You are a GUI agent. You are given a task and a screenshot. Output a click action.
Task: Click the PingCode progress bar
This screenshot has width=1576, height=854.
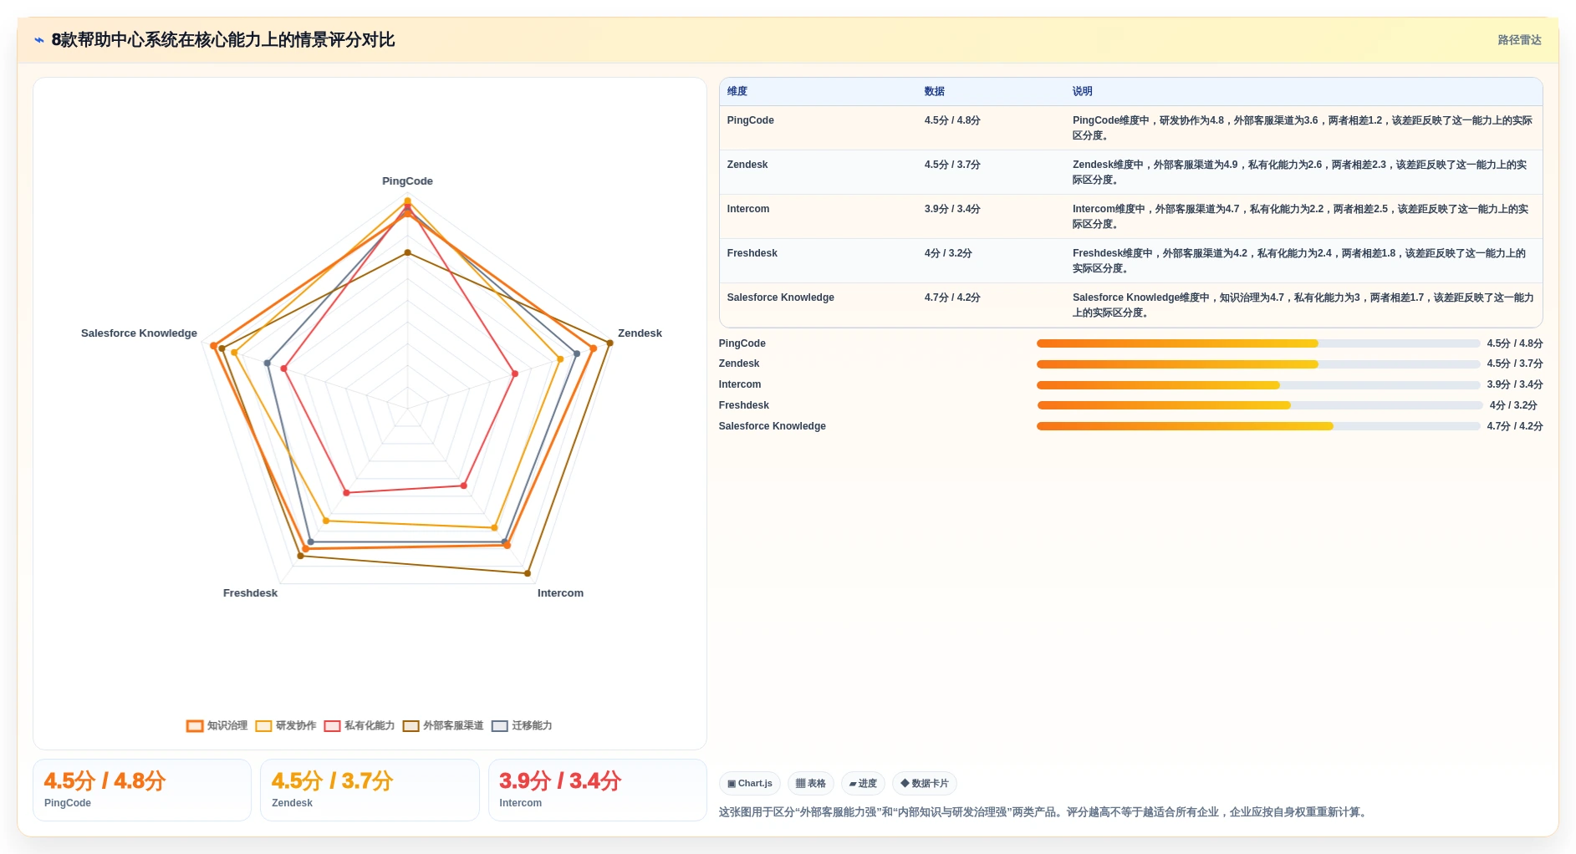coord(1258,343)
